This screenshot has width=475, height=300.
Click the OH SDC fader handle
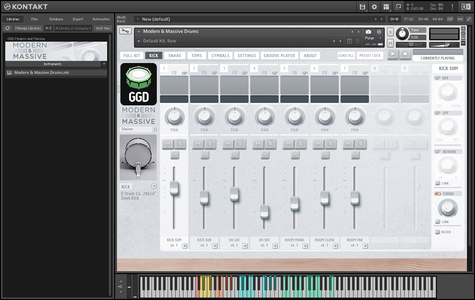coord(265,212)
